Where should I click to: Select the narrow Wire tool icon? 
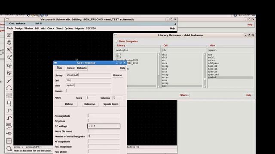coord(9,110)
